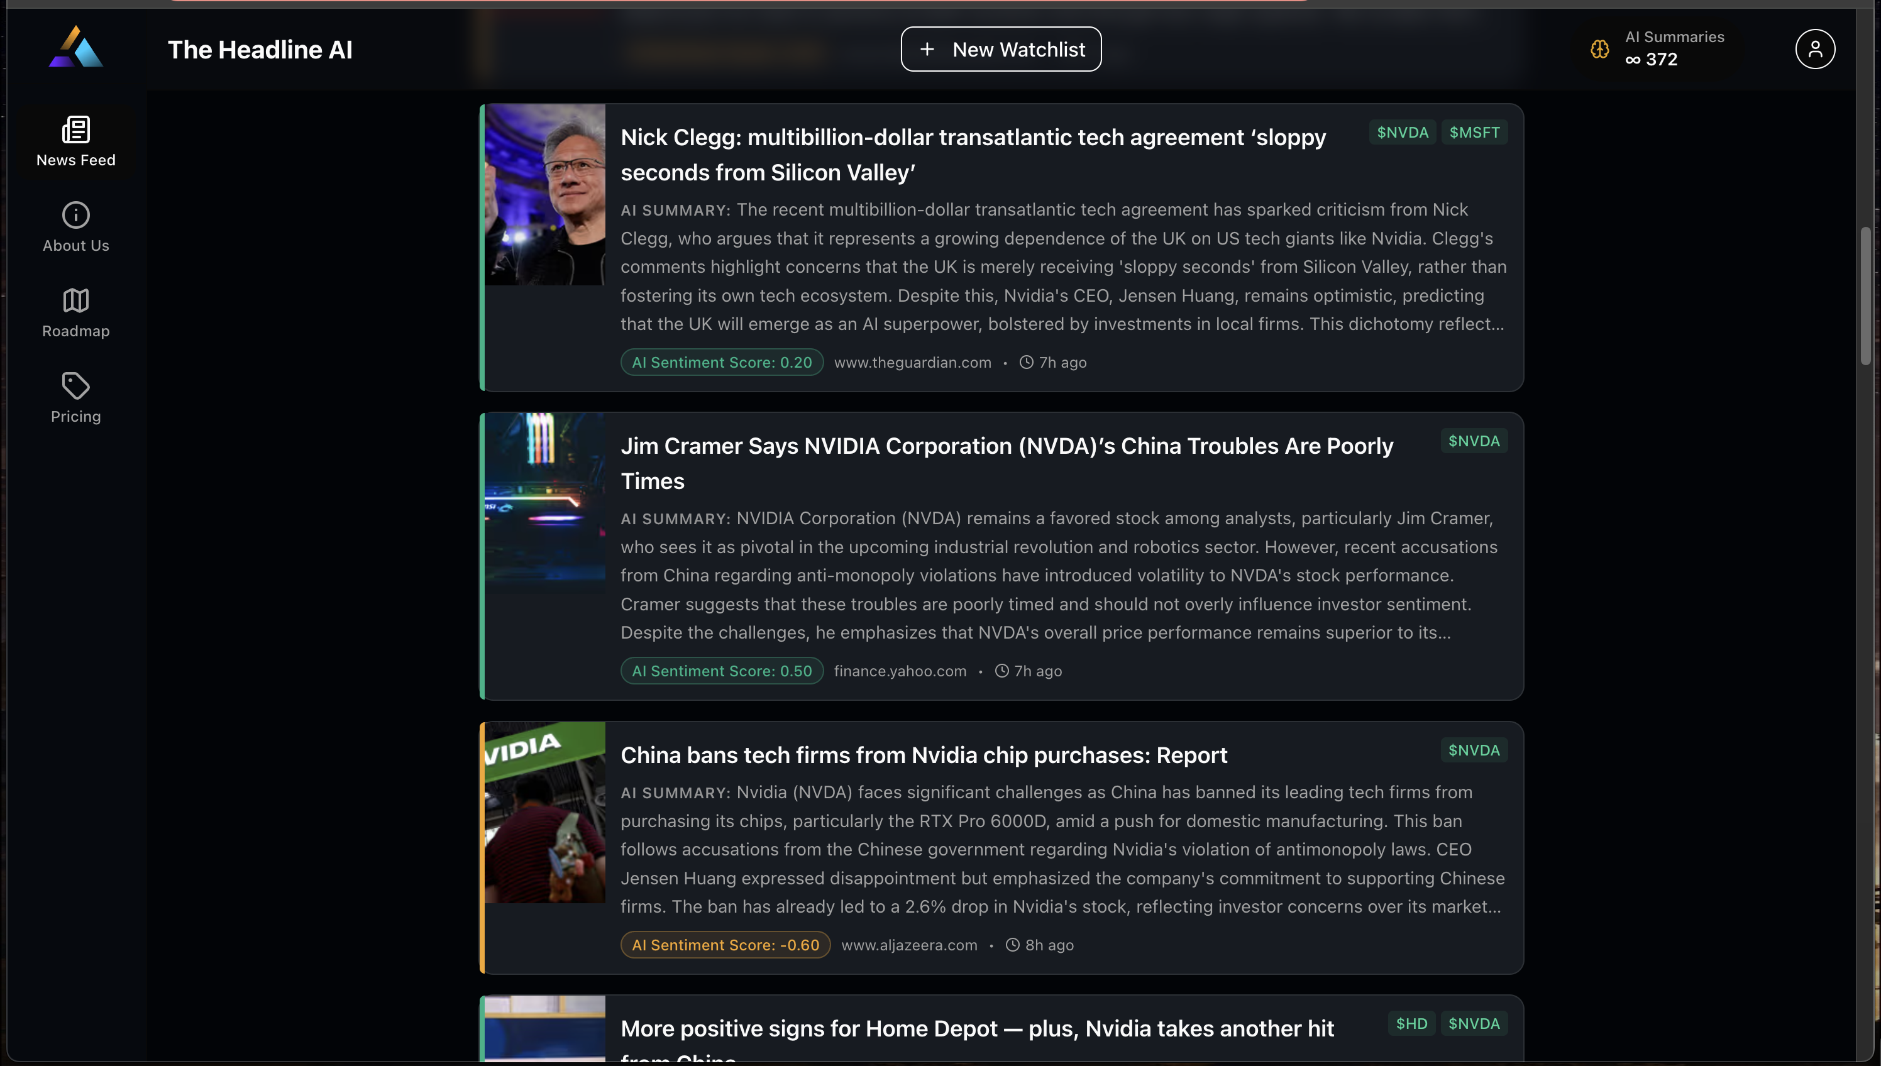
Task: Open the News Feed sidebar icon
Action: click(x=75, y=129)
